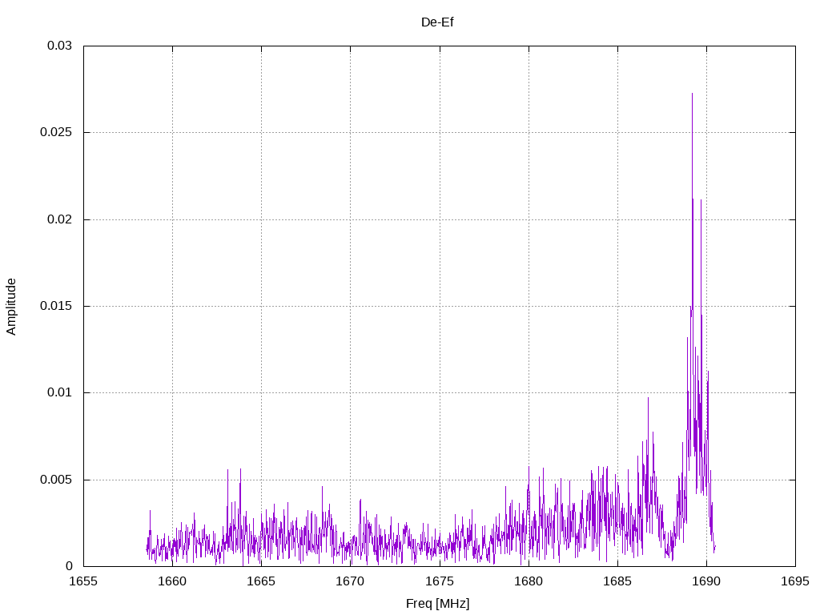The width and height of the screenshot is (820, 615).
Task: Click the y-axis tick label 0.005
Action: tap(56, 480)
